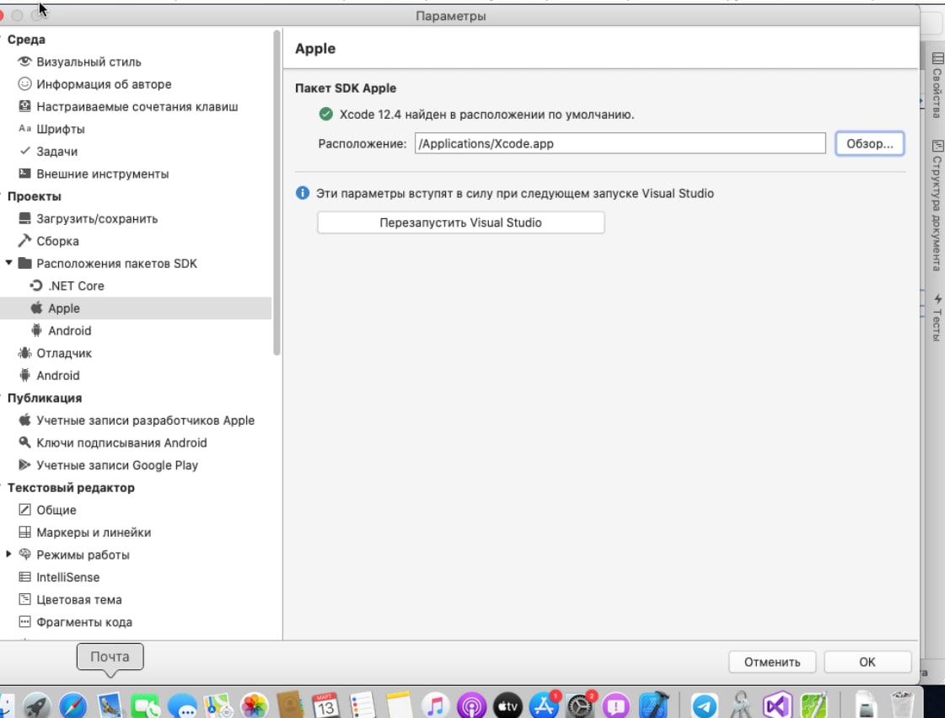Click the Публикация category header
The height and width of the screenshot is (718, 945).
click(x=45, y=398)
